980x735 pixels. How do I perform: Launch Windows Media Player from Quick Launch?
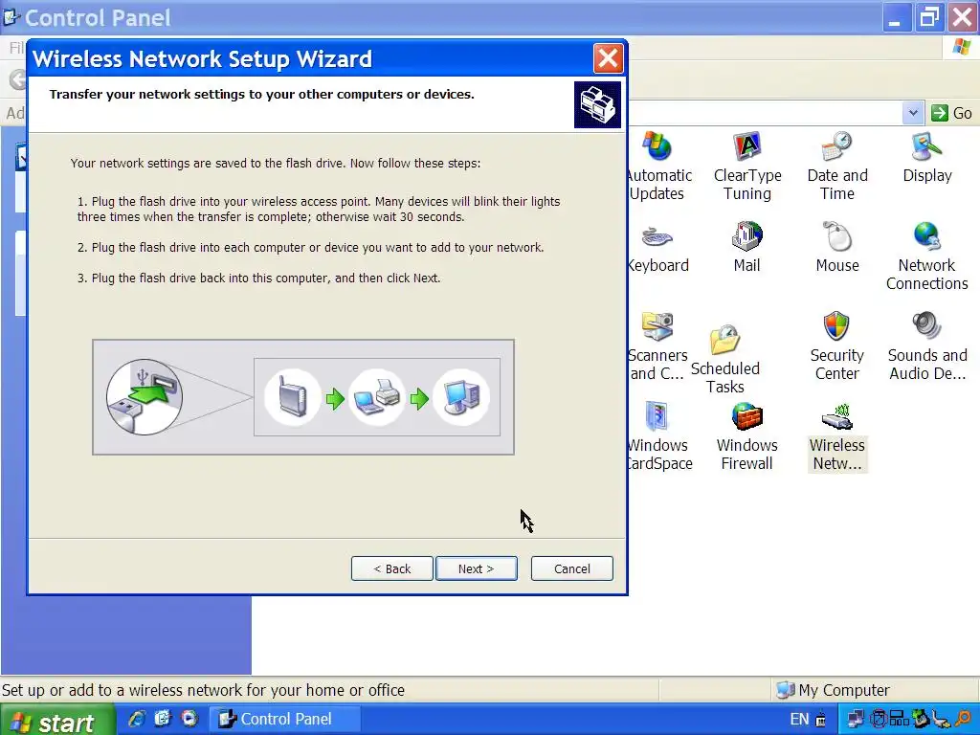pos(189,719)
